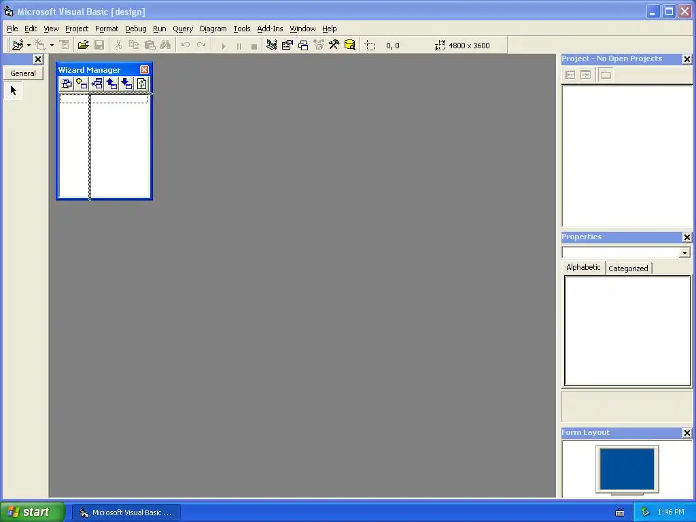696x522 pixels.
Task: Close the Project explorer panel
Action: click(x=686, y=59)
